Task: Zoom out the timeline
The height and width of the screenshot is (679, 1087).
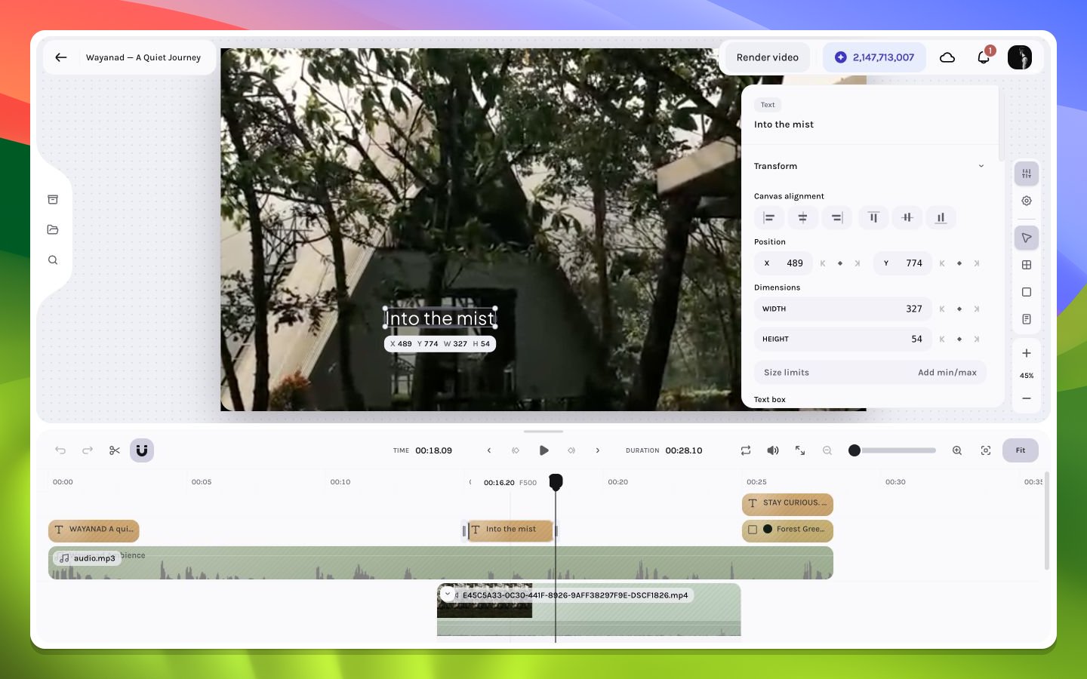Action: 827,450
